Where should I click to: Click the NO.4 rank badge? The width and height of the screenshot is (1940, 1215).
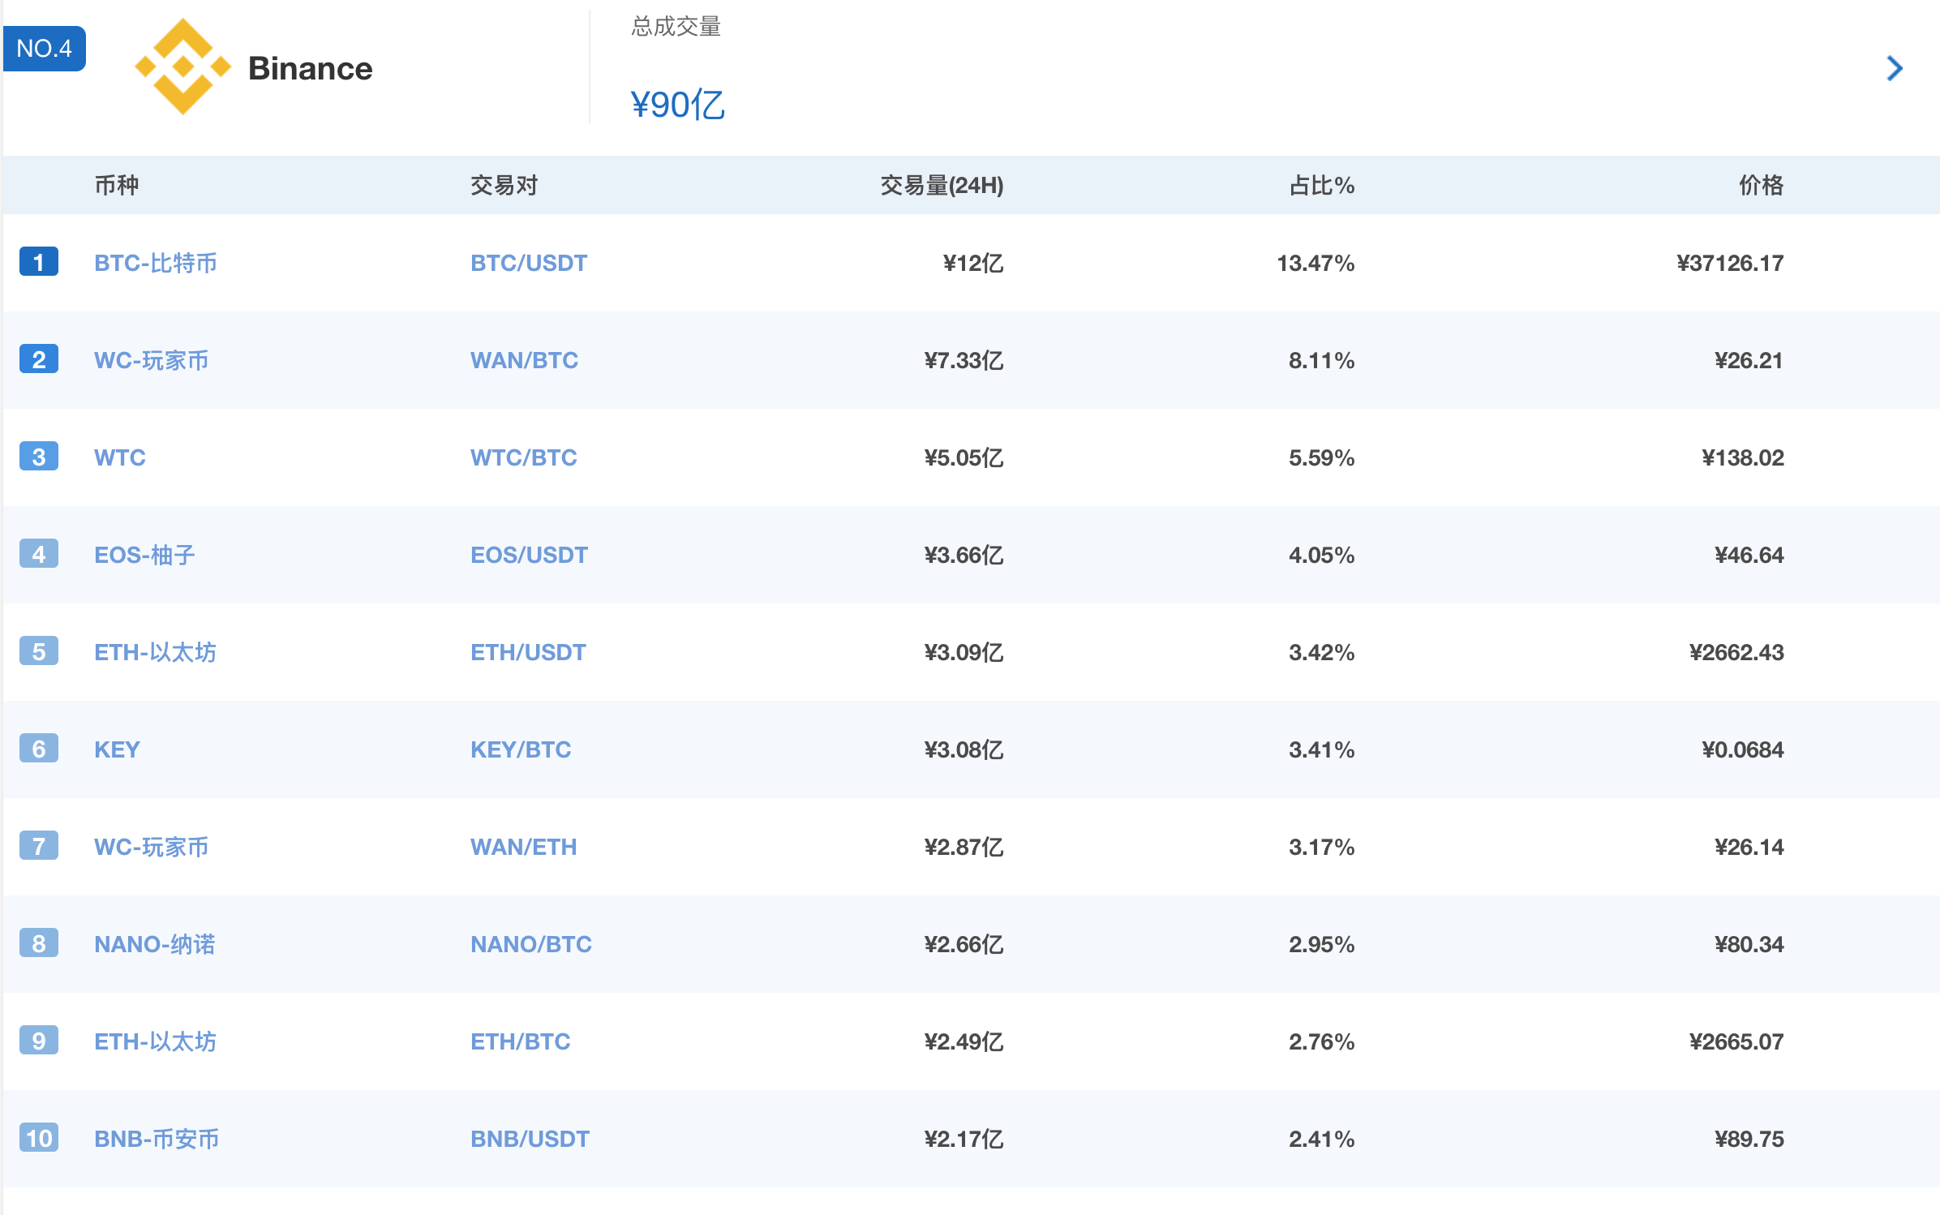pyautogui.click(x=45, y=49)
